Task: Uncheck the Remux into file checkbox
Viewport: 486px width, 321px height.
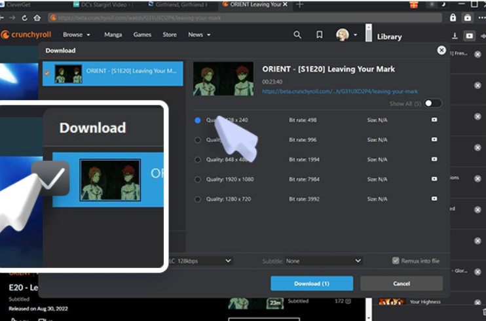Action: (x=396, y=260)
